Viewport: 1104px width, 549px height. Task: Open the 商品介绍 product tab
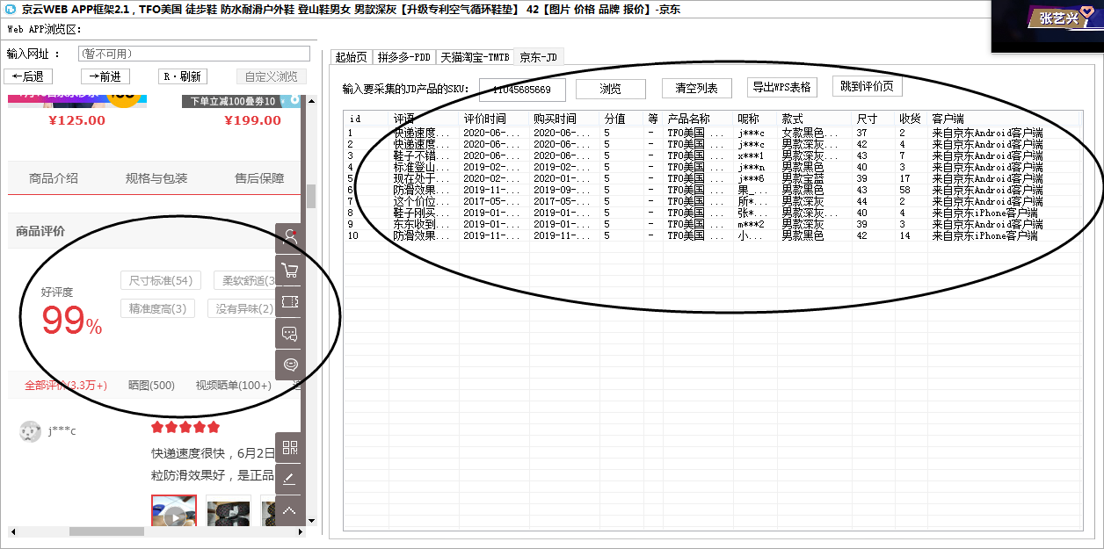[x=54, y=178]
